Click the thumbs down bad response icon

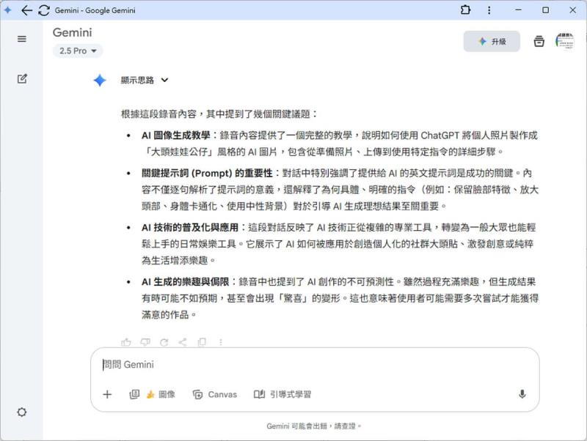(x=145, y=342)
